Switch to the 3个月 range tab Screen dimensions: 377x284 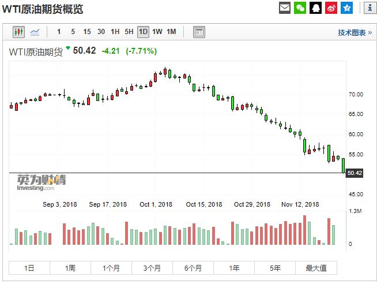click(152, 268)
